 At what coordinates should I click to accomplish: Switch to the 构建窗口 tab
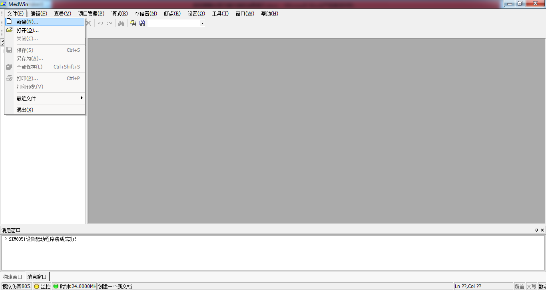point(13,277)
